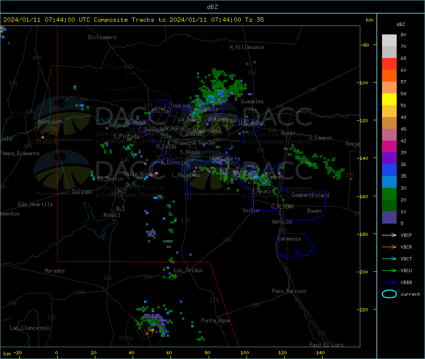Click the Cda_Amarilla place label
Image resolution: width=425 pixels, height=359 pixels.
tap(35, 204)
